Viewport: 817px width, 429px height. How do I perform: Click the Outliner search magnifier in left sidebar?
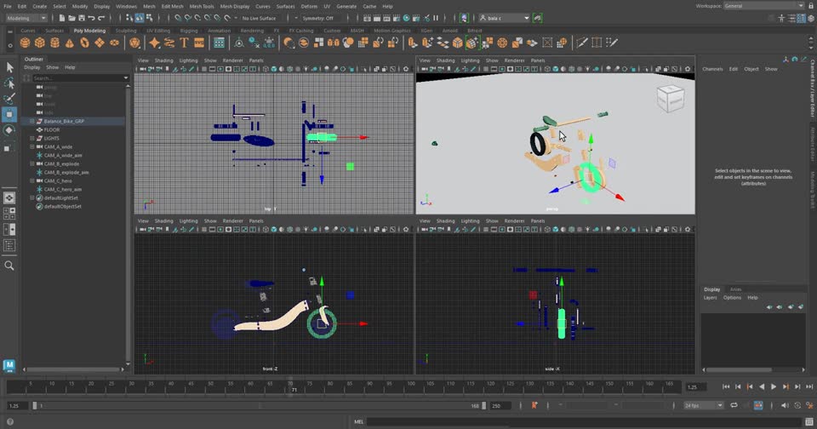pos(9,266)
